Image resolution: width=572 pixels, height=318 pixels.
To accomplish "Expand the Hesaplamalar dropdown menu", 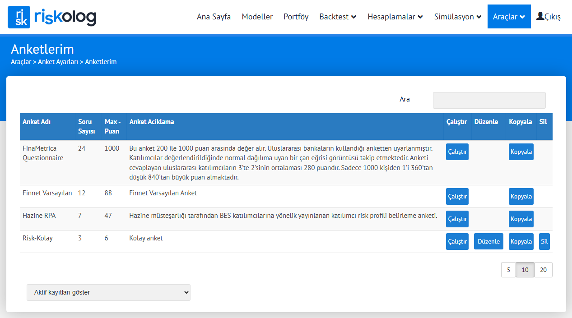I will coord(395,17).
